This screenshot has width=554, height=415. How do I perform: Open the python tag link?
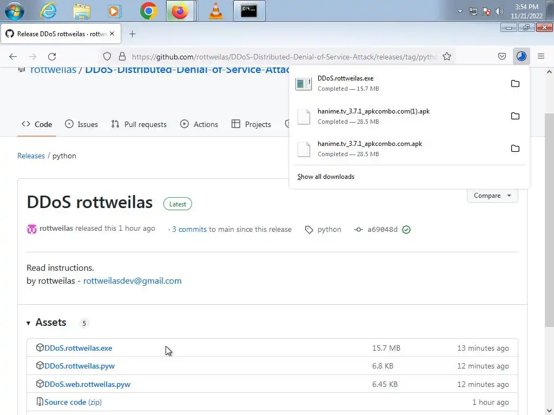[x=329, y=229]
